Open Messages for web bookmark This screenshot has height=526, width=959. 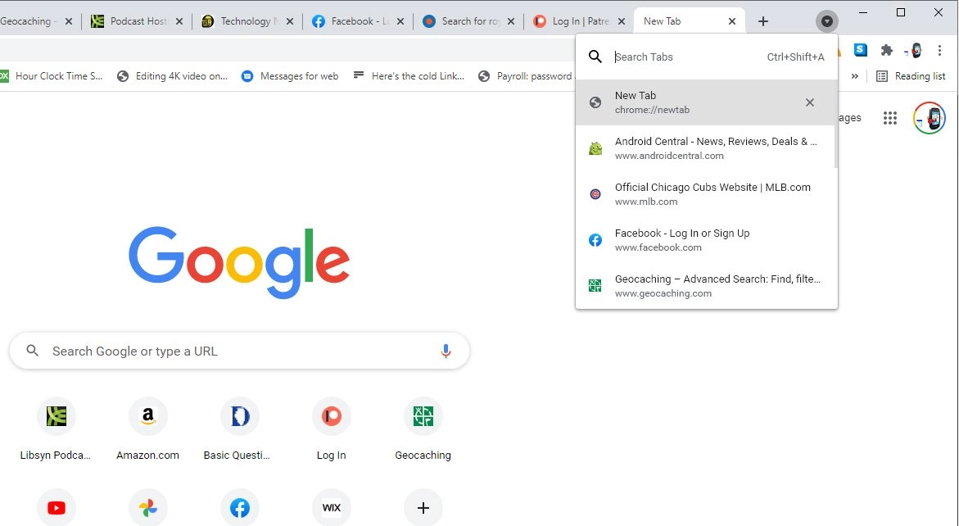(x=290, y=76)
